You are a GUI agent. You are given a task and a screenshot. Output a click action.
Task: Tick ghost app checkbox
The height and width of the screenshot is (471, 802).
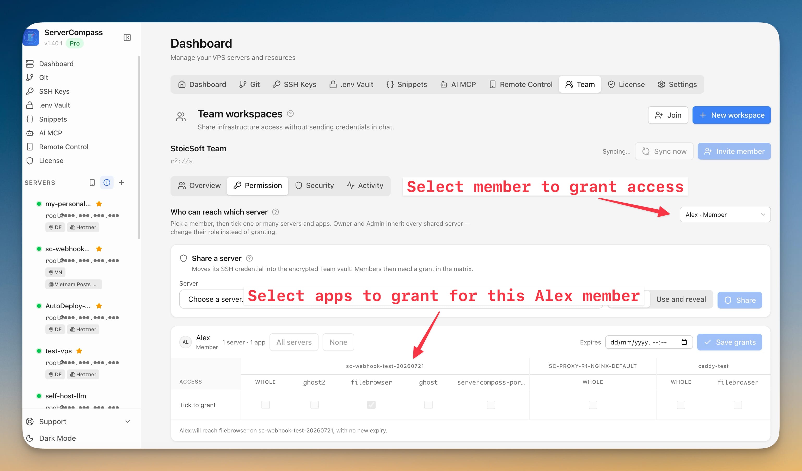tap(428, 405)
